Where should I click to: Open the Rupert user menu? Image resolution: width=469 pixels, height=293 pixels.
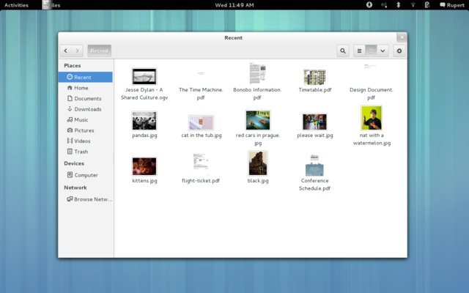[x=450, y=4]
